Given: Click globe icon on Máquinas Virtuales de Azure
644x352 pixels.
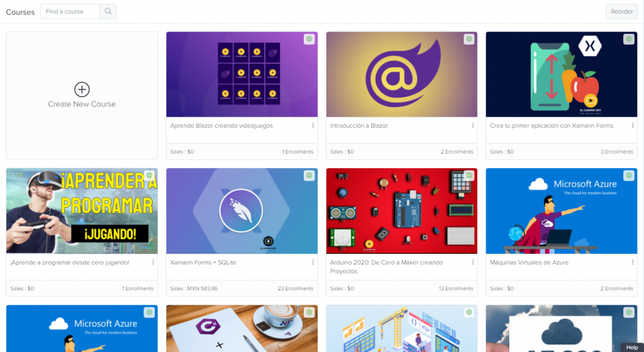Looking at the screenshot, I should [x=628, y=176].
